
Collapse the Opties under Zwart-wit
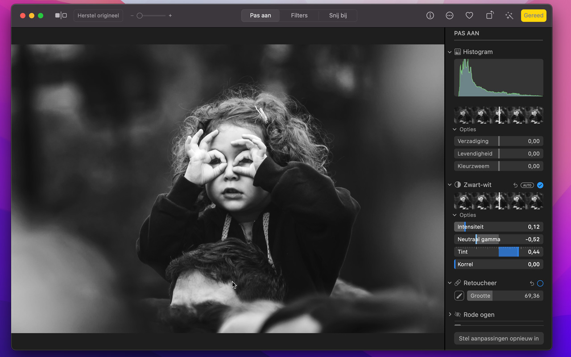(455, 215)
